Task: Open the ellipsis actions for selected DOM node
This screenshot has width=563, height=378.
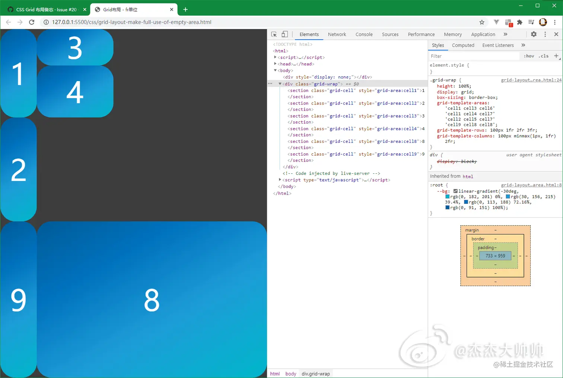Action: [x=270, y=84]
